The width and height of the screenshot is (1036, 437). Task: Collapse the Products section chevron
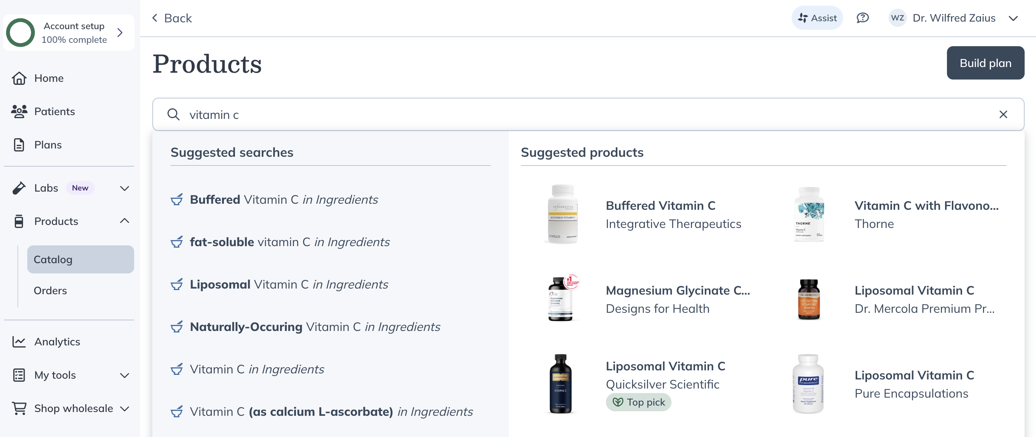(x=124, y=221)
